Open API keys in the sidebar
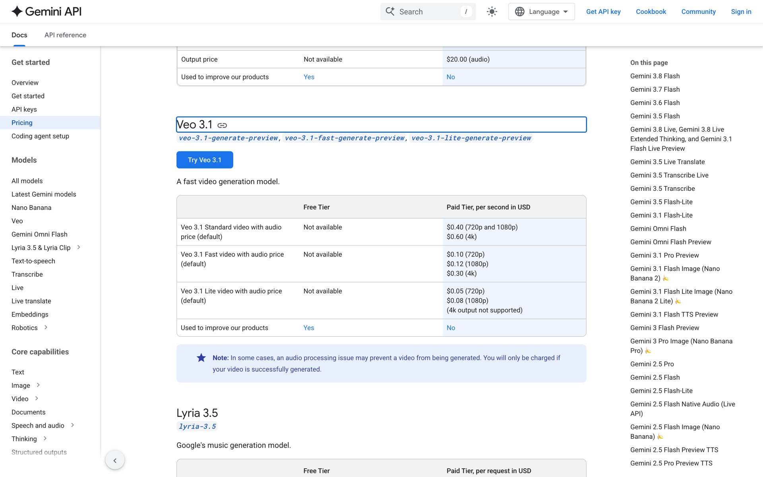This screenshot has height=477, width=763. 24,109
